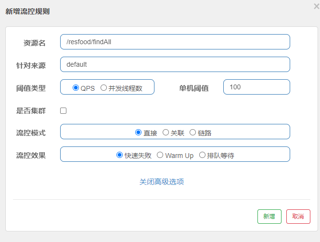320x242 pixels.
Task: Close the 新增流控规则 dialog with X
Action: [x=316, y=6]
